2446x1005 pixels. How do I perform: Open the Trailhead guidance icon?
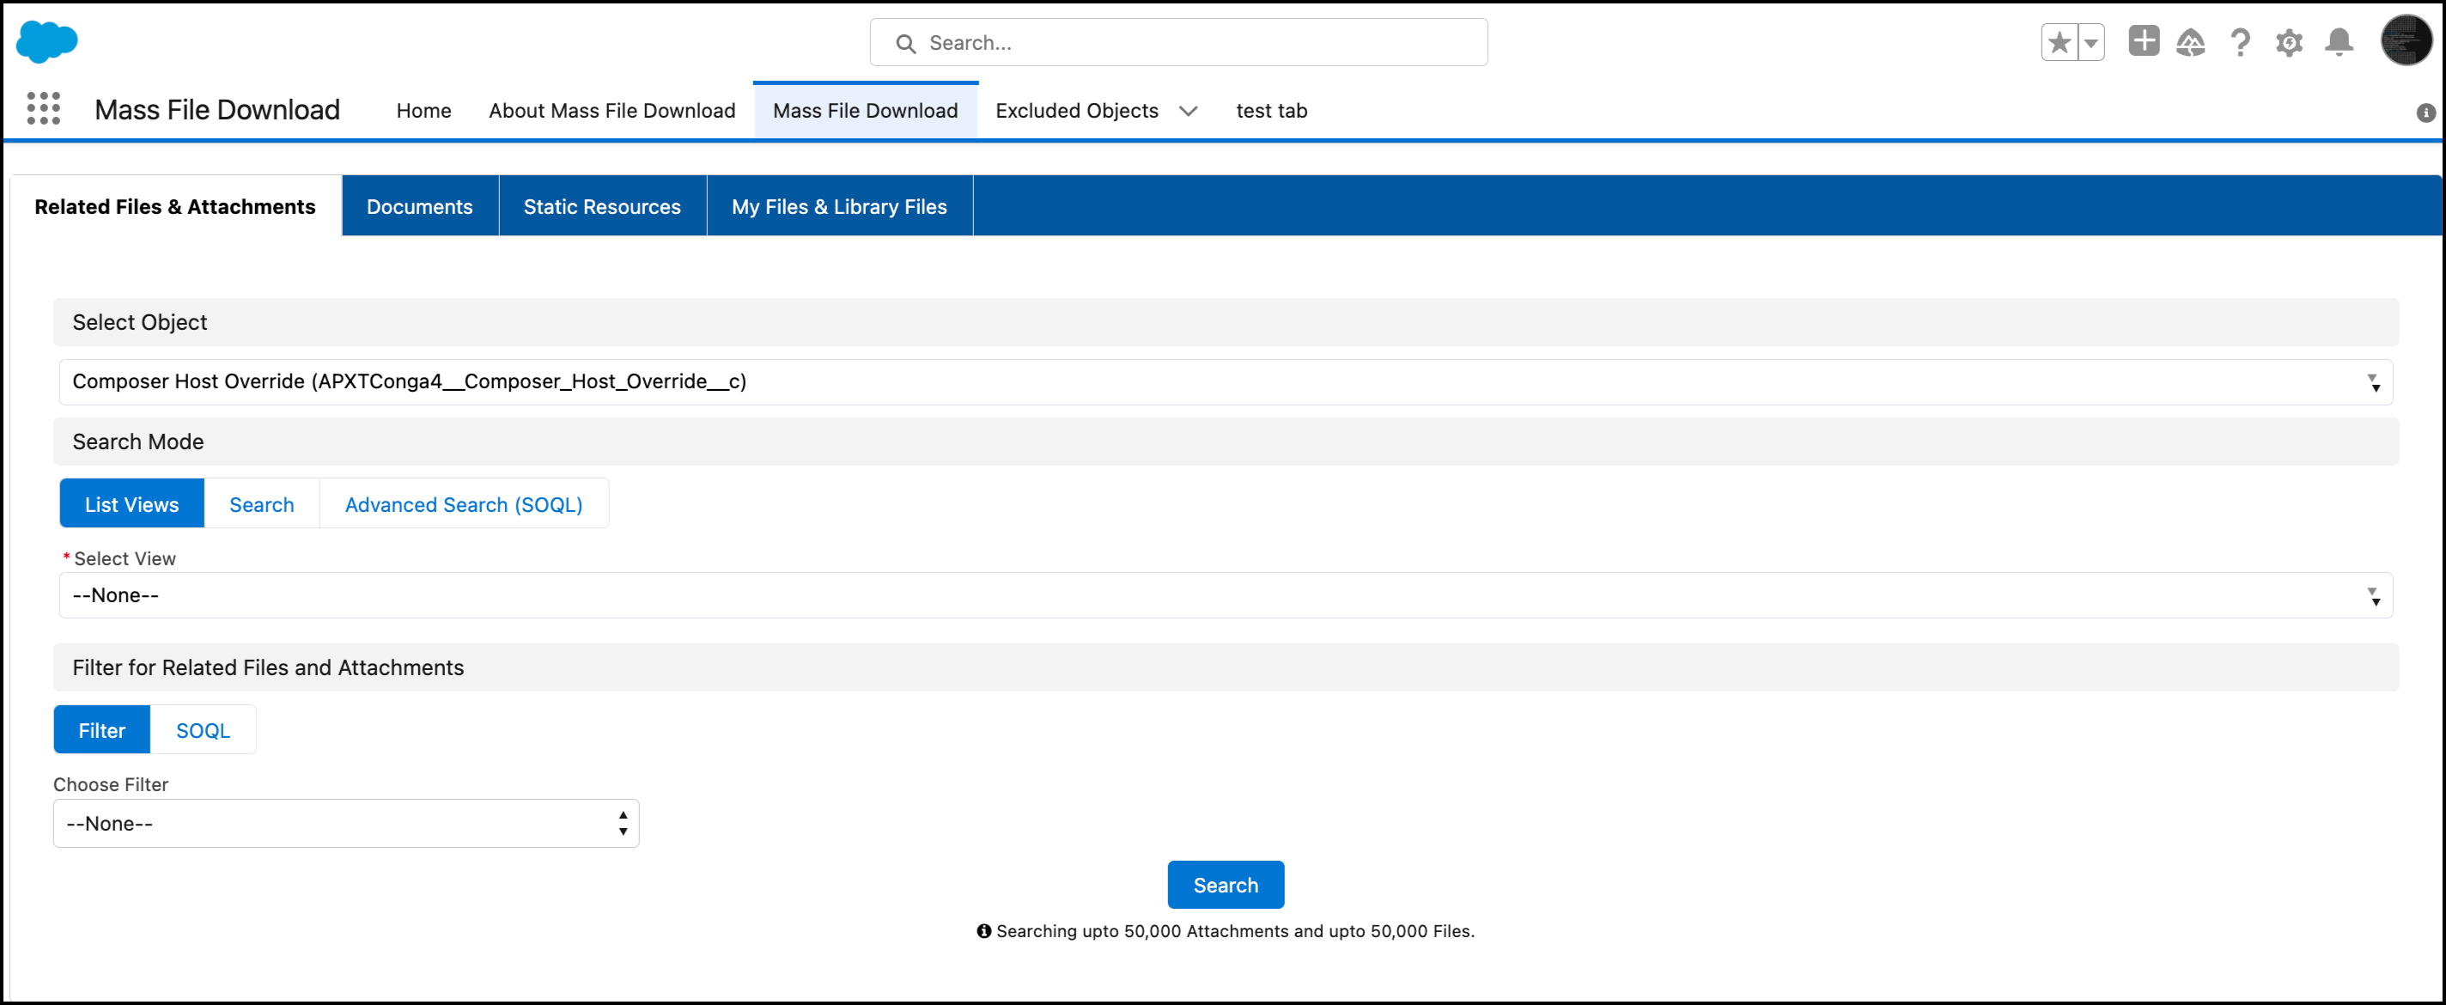2191,43
